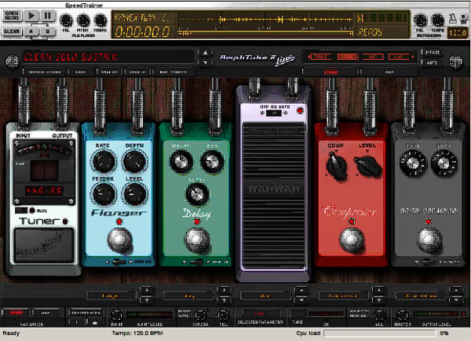Click the Flanger Level knob
Screen dimensions: 471x341
[135, 194]
